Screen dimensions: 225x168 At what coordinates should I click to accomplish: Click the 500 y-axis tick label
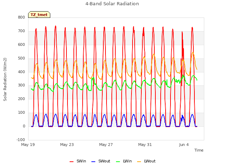tap(21, 58)
